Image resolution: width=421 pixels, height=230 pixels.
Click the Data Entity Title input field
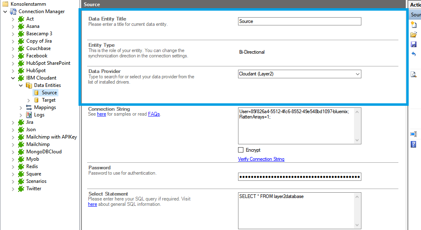[299, 21]
